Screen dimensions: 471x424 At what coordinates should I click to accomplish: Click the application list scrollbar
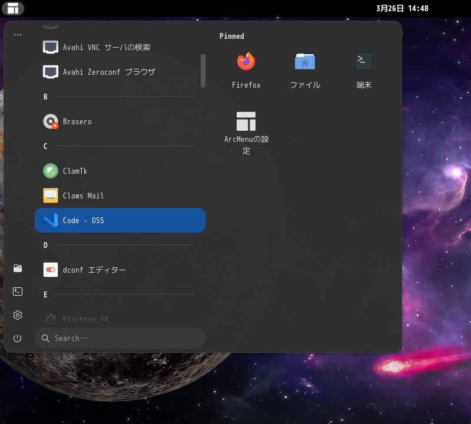point(203,71)
